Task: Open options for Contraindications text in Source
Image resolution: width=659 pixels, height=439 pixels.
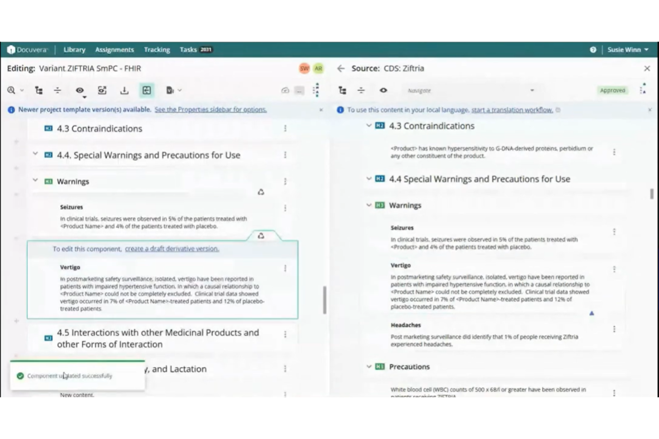Action: 614,152
